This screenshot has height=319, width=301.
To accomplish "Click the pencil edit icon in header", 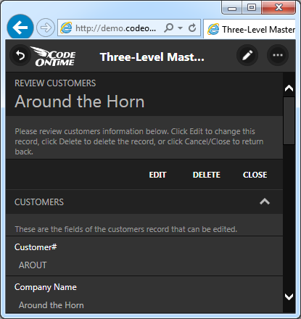I will 247,55.
